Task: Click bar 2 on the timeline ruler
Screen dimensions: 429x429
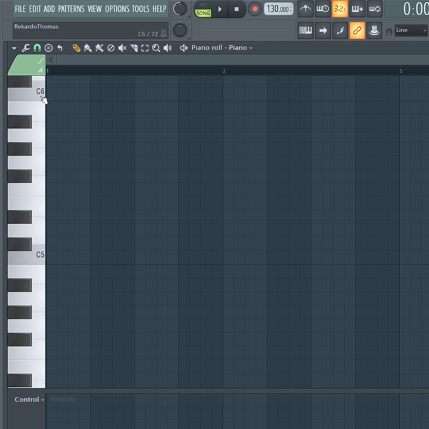Action: click(x=224, y=71)
